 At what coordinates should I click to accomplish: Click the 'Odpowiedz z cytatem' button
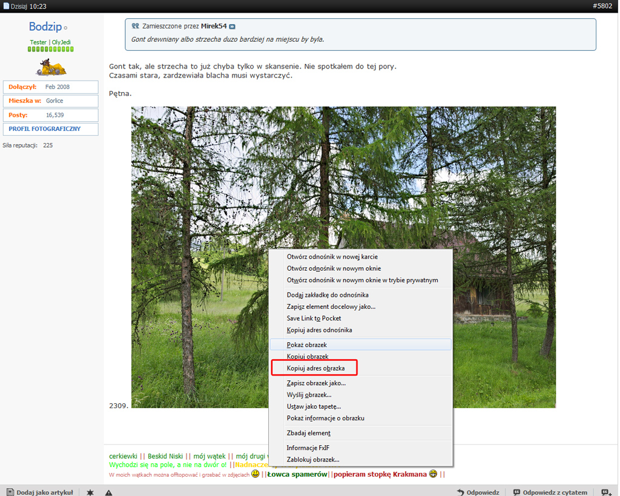550,492
